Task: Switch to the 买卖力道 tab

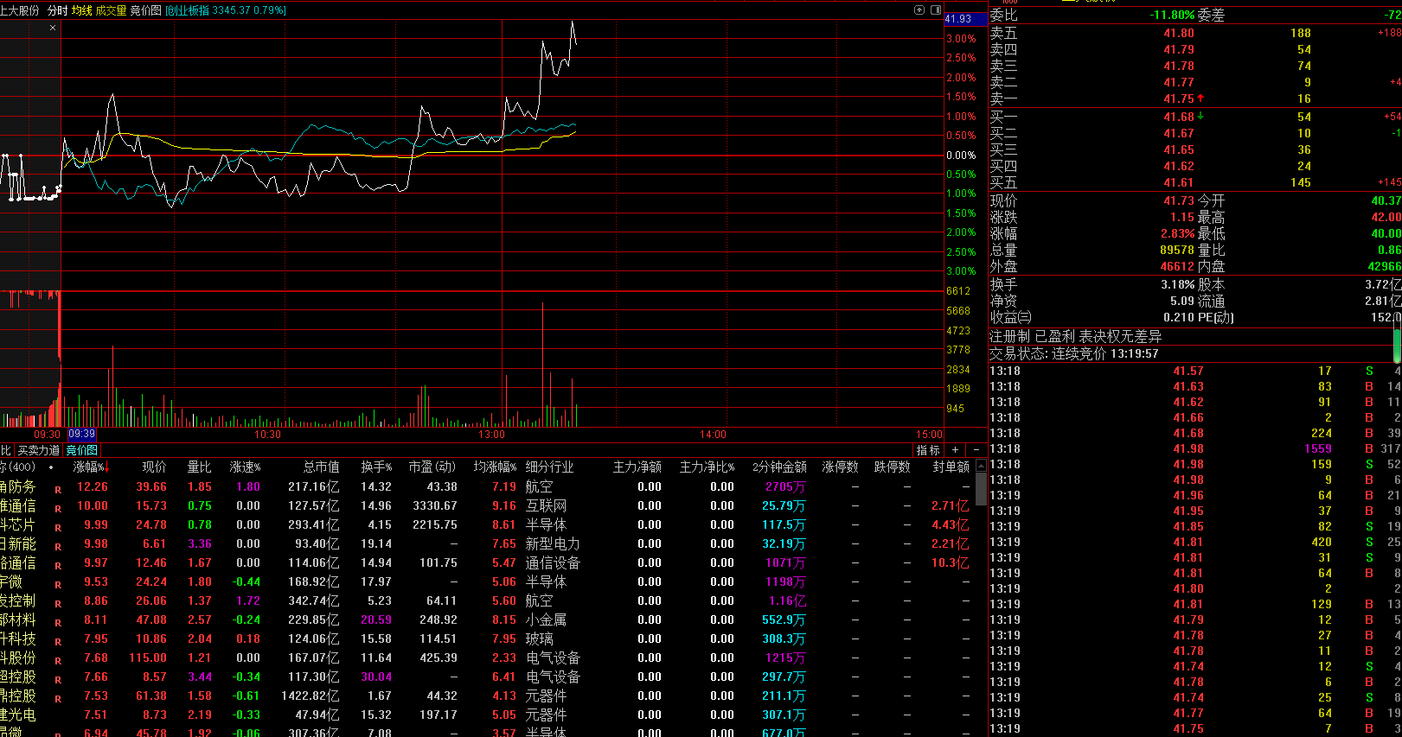Action: [x=39, y=450]
